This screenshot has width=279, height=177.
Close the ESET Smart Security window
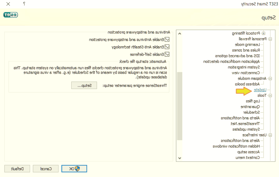[x=8, y=4]
